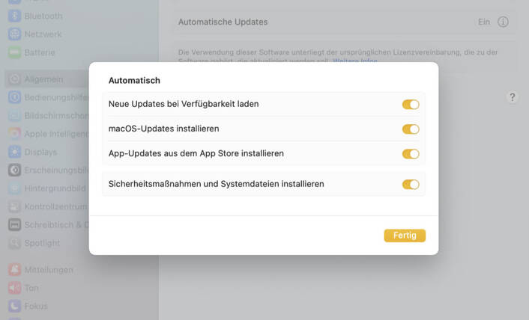Image resolution: width=529 pixels, height=320 pixels.
Task: Click the Automatisch dialog heading
Action: click(134, 81)
